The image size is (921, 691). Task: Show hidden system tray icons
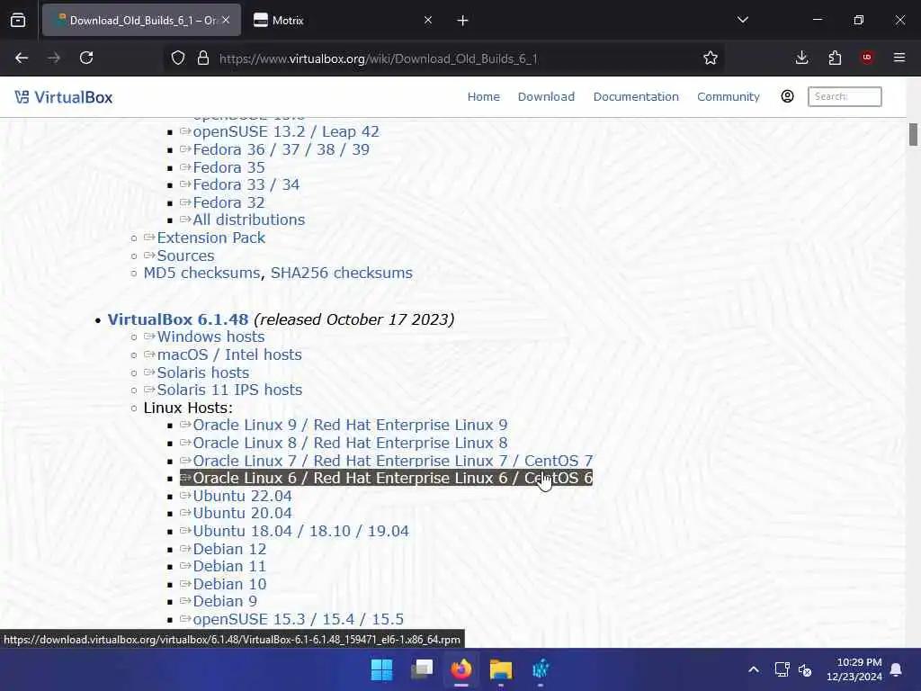(x=754, y=669)
